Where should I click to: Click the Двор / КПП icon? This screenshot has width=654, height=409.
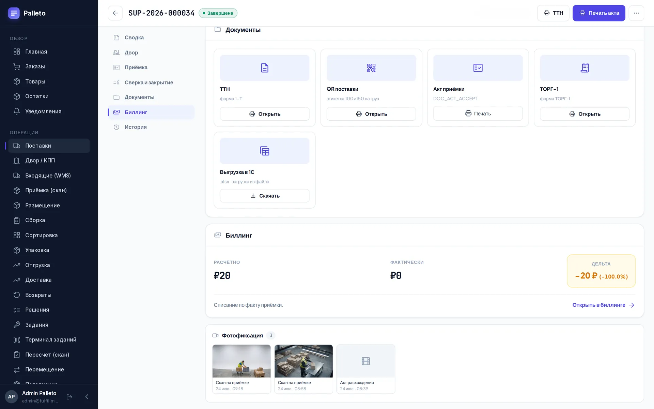(x=17, y=161)
